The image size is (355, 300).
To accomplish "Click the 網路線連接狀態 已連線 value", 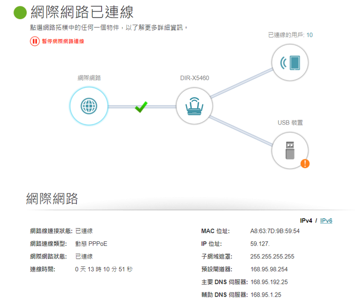I will (x=84, y=231).
